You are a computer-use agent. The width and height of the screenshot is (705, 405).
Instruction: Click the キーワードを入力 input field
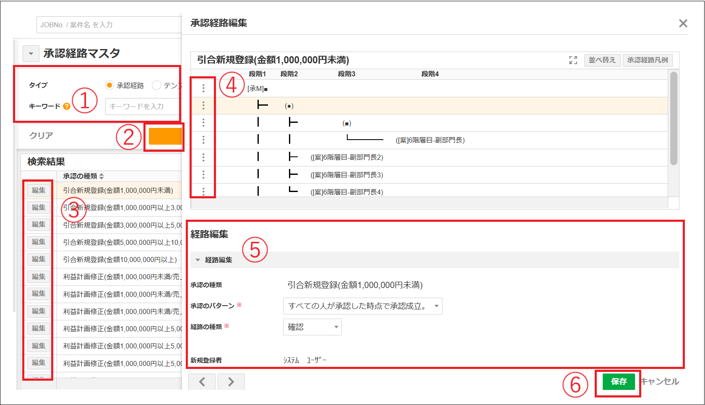tap(143, 106)
